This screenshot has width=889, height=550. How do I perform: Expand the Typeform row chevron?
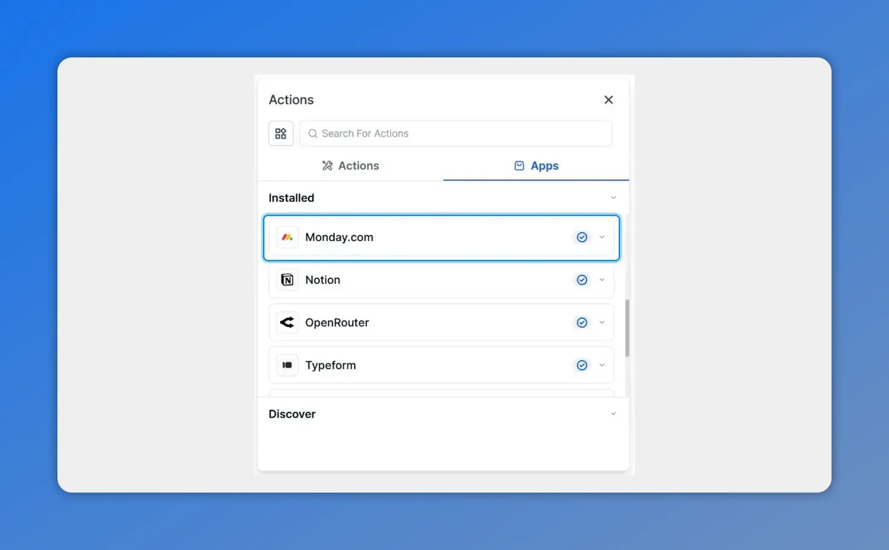click(x=602, y=365)
